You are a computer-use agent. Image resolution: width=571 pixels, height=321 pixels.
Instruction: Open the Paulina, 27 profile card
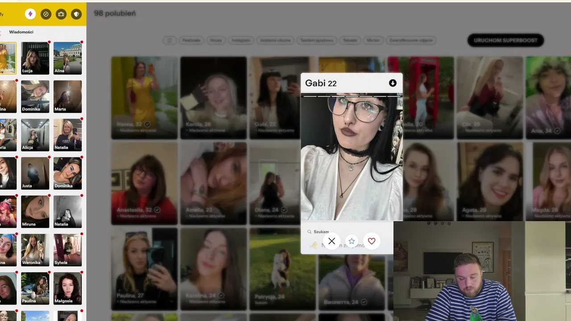(x=145, y=269)
